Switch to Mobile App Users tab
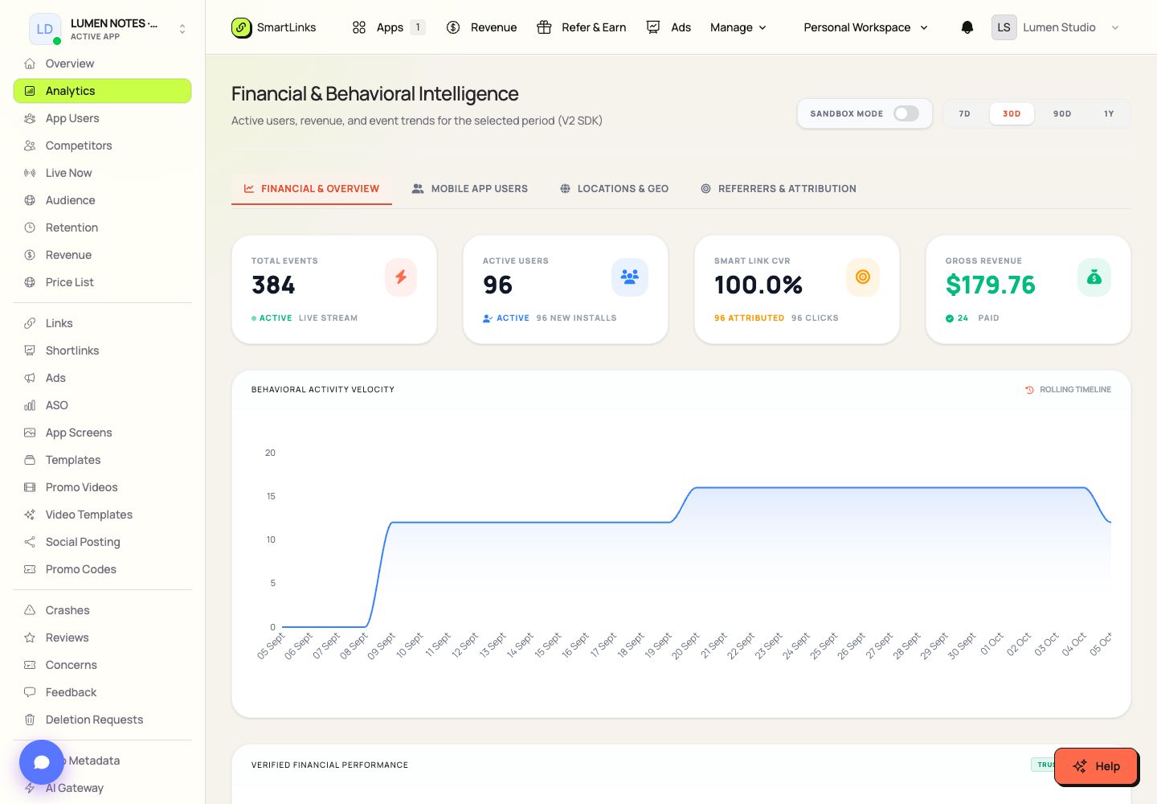This screenshot has height=804, width=1157. coord(470,189)
